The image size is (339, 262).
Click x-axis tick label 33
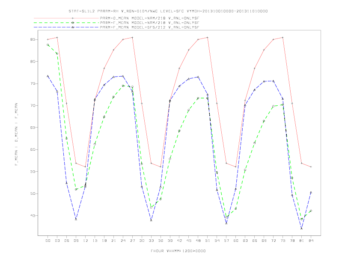[x=151, y=241]
